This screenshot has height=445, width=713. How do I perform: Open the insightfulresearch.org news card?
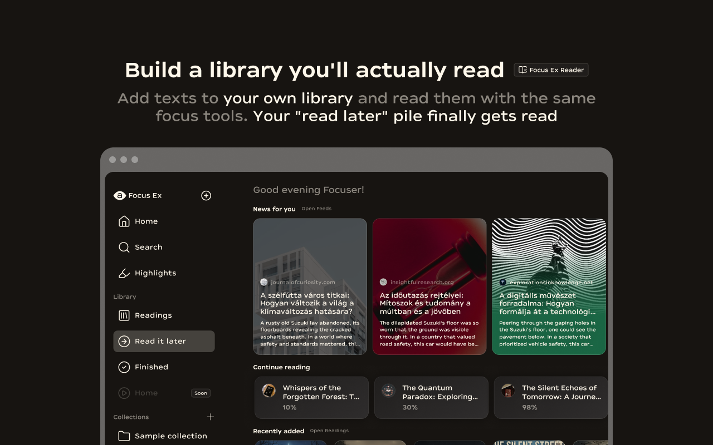tap(429, 286)
